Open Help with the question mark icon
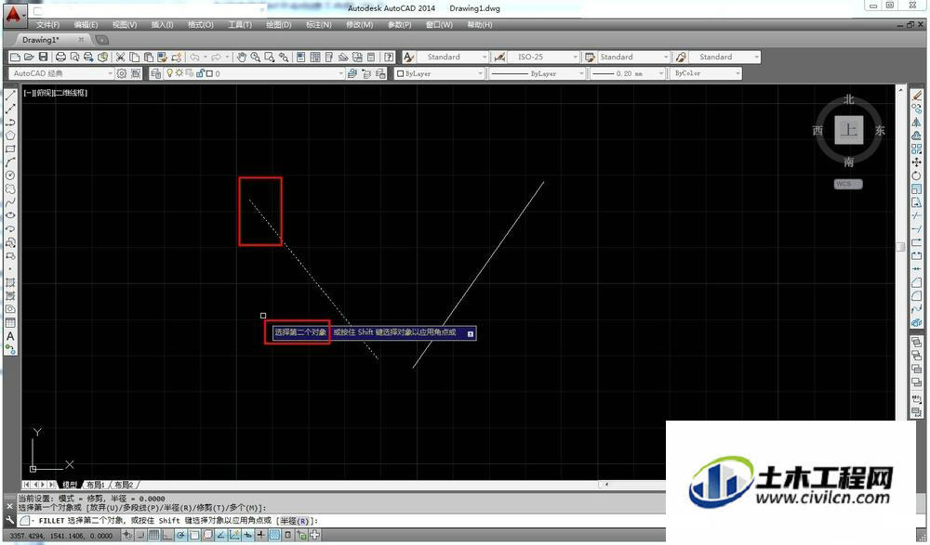Viewport: 930px width, 545px height. 389,57
